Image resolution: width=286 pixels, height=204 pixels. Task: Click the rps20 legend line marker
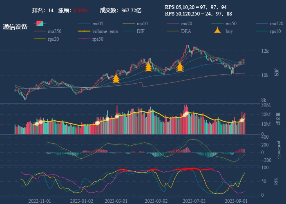[40, 39]
